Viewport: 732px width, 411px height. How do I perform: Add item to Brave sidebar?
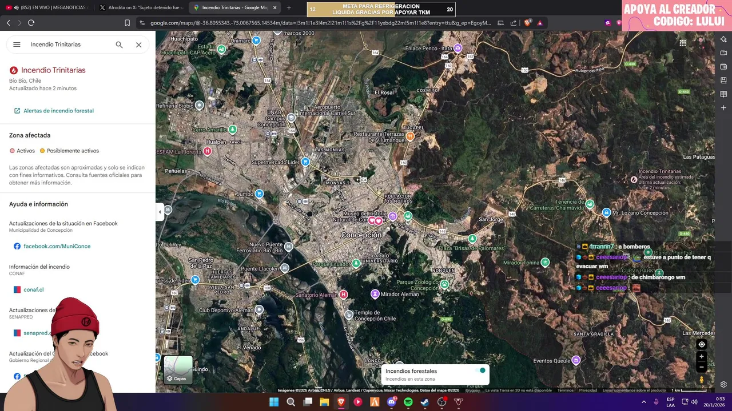723,108
